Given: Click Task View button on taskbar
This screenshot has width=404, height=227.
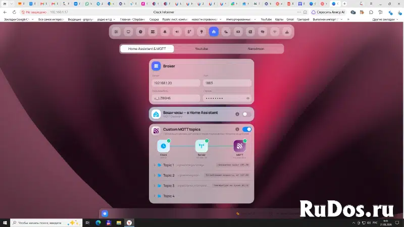Looking at the screenshot, I should (87, 222).
